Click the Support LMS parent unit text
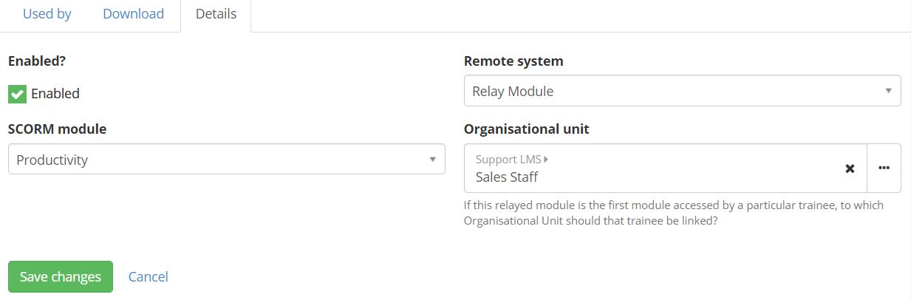The image size is (911, 300). 508,159
